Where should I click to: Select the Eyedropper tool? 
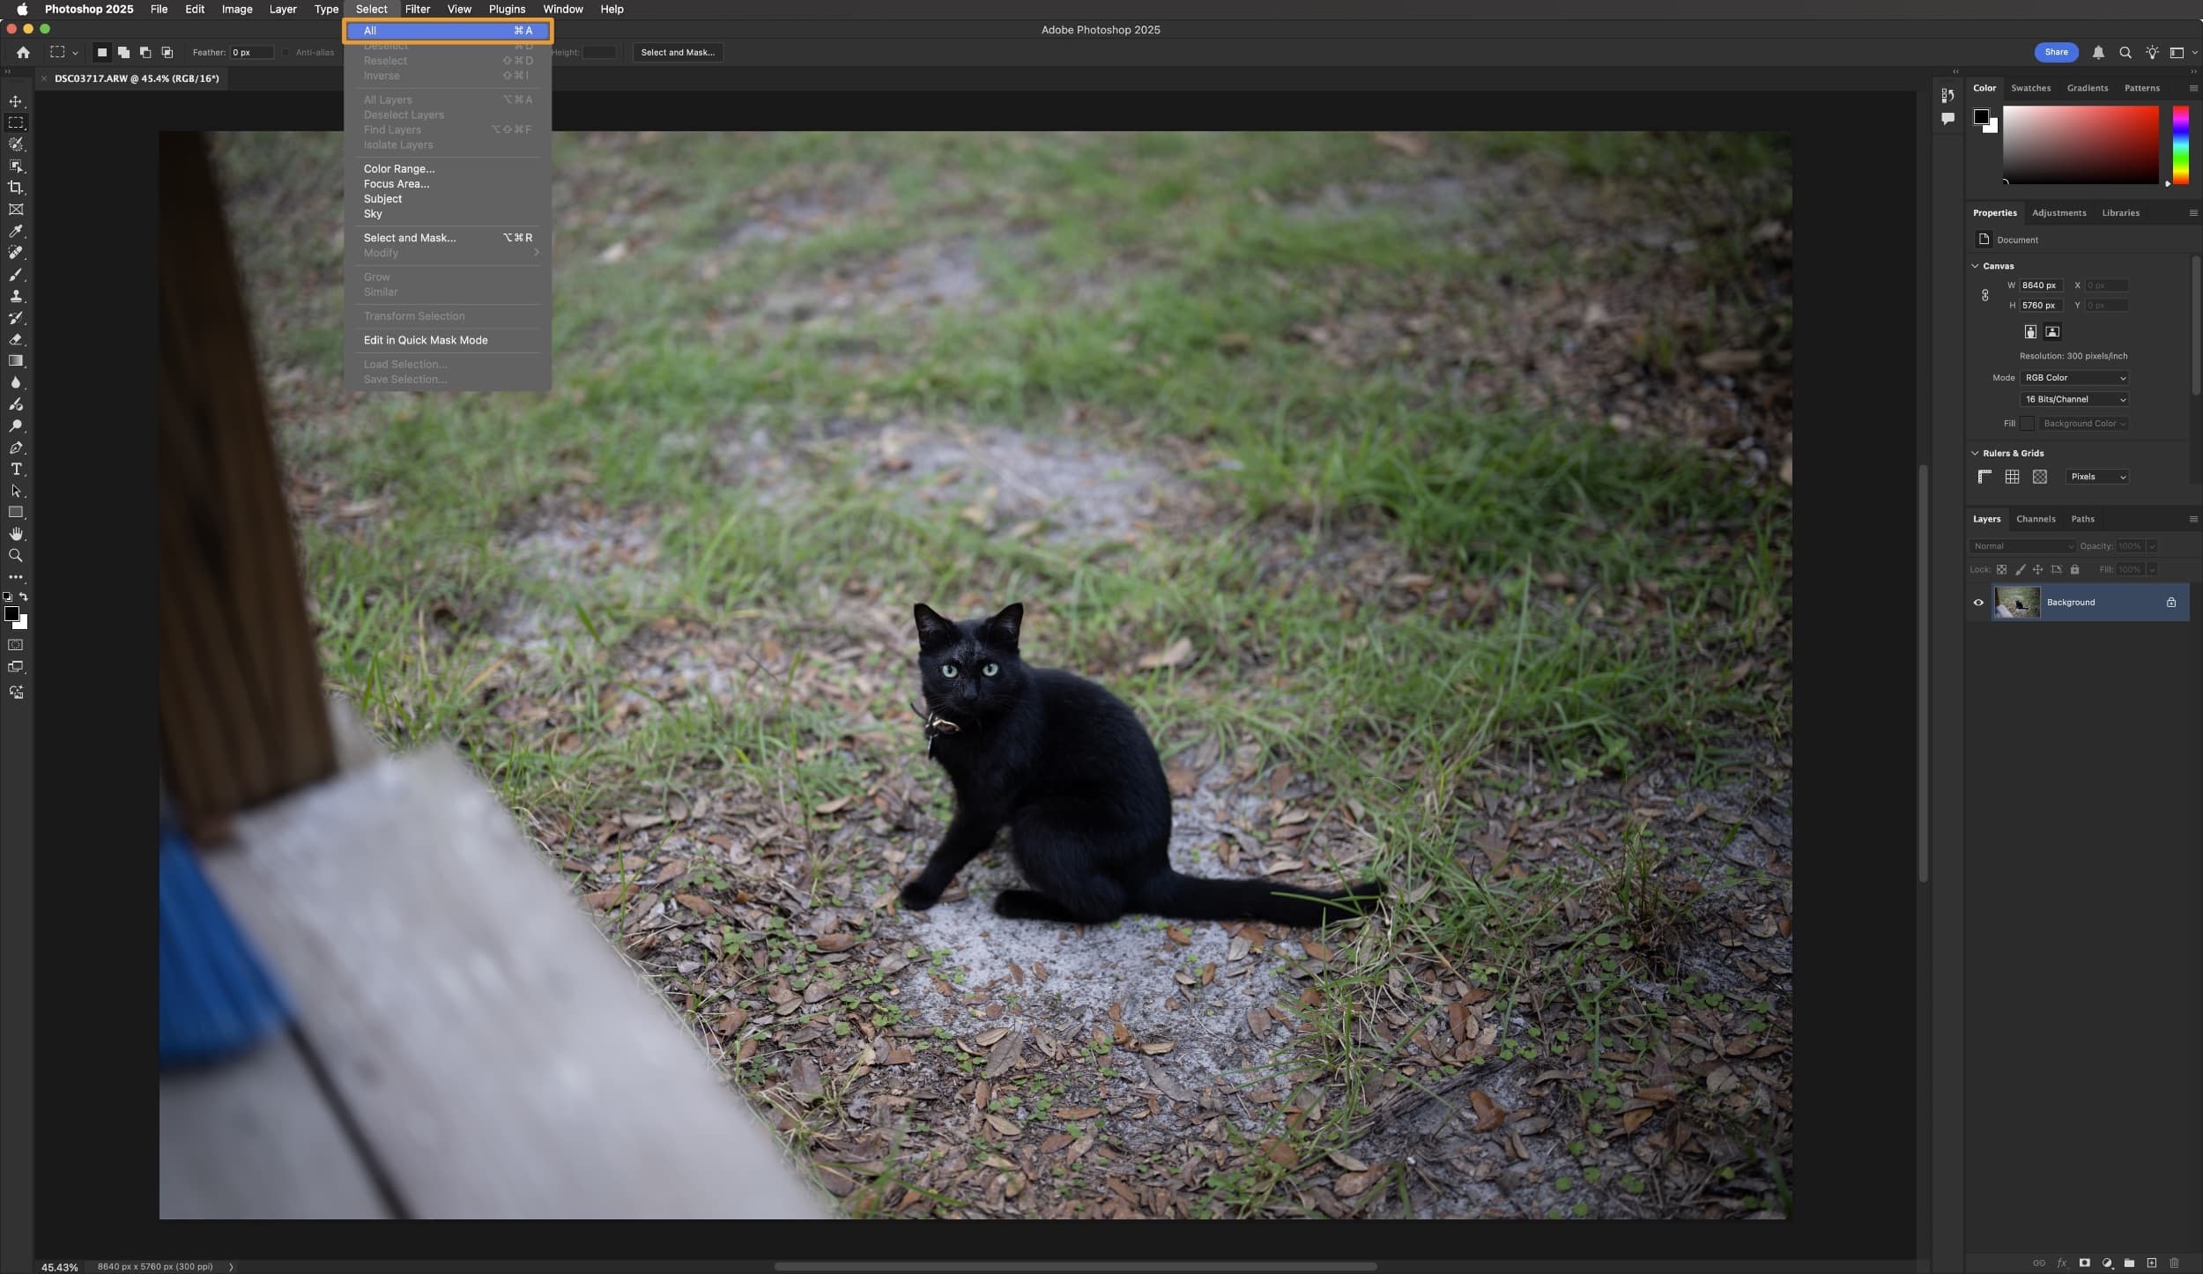[16, 231]
